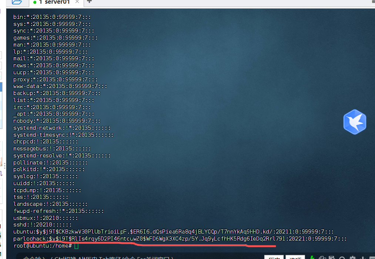The image size is (375, 259).
Task: Click the terminal prompt root@ubuntu:/home#
Action: click(x=43, y=246)
